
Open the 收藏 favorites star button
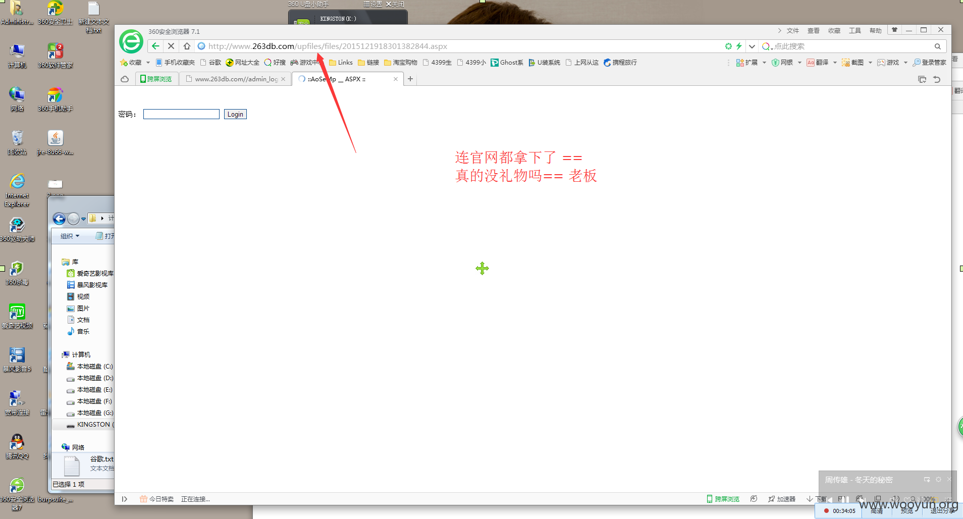coord(131,63)
